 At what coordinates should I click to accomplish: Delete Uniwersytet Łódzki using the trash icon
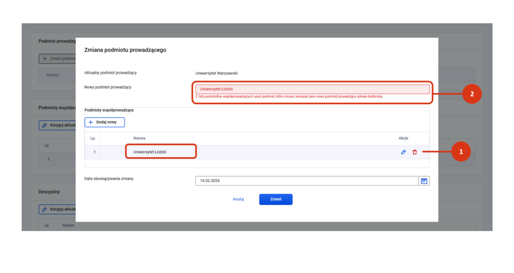pos(415,152)
